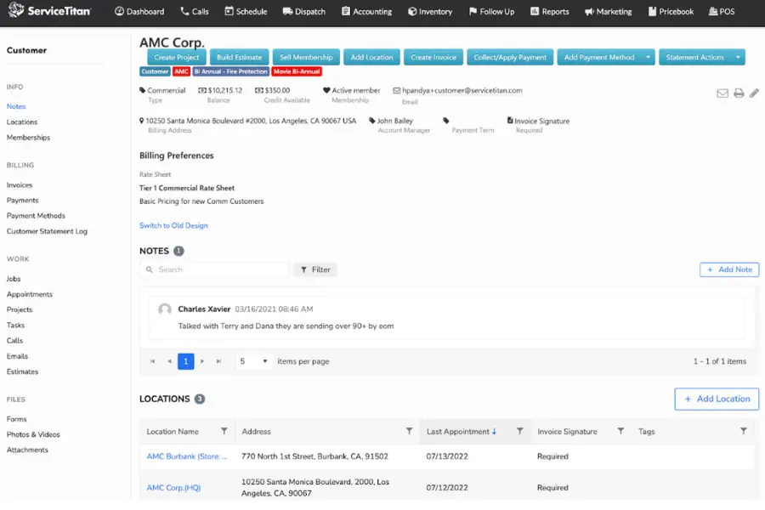Open Customer Statement Log in sidebar
This screenshot has height=510, width=765.
[47, 231]
